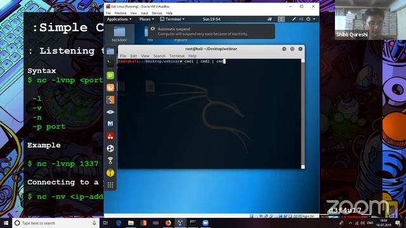
Task: Click the Windows taskbar clock
Action: [384, 223]
